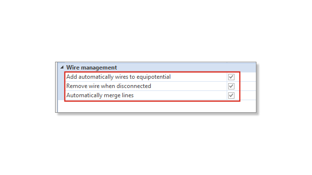Click the blue indent margin beside Remove wire row
This screenshot has height=175, width=312.
[61, 86]
